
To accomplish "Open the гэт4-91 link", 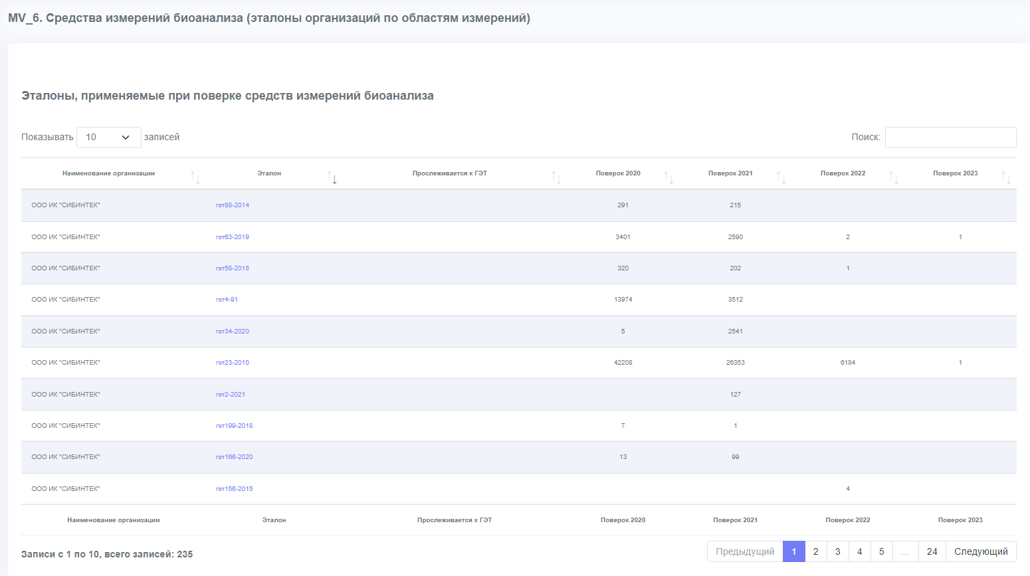I will (227, 300).
